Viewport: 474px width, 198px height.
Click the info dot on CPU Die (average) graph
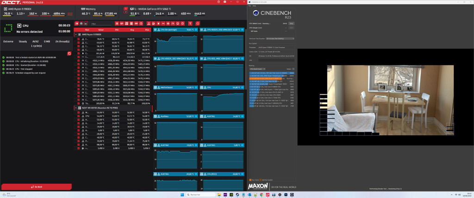click(196, 30)
